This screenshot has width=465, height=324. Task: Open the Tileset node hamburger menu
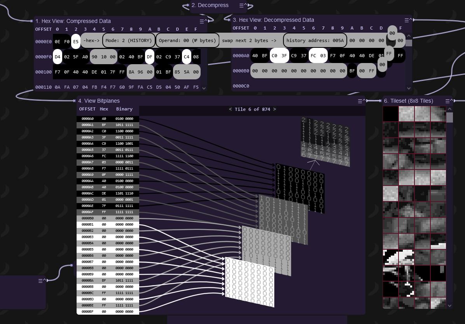click(447, 101)
